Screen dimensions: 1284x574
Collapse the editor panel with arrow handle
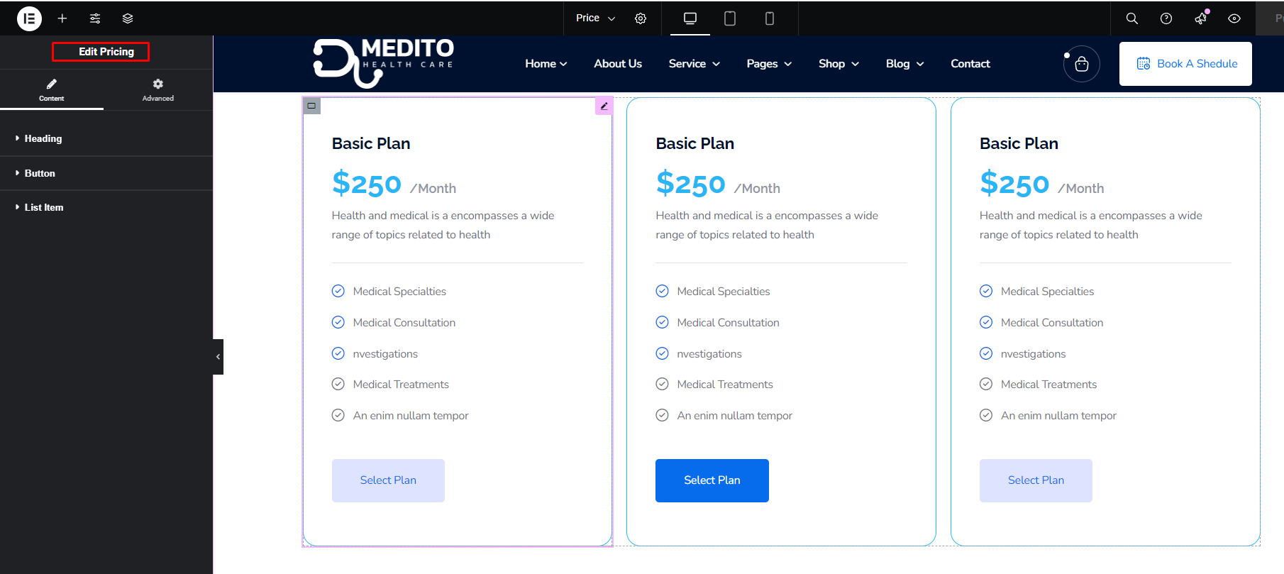[x=218, y=357]
